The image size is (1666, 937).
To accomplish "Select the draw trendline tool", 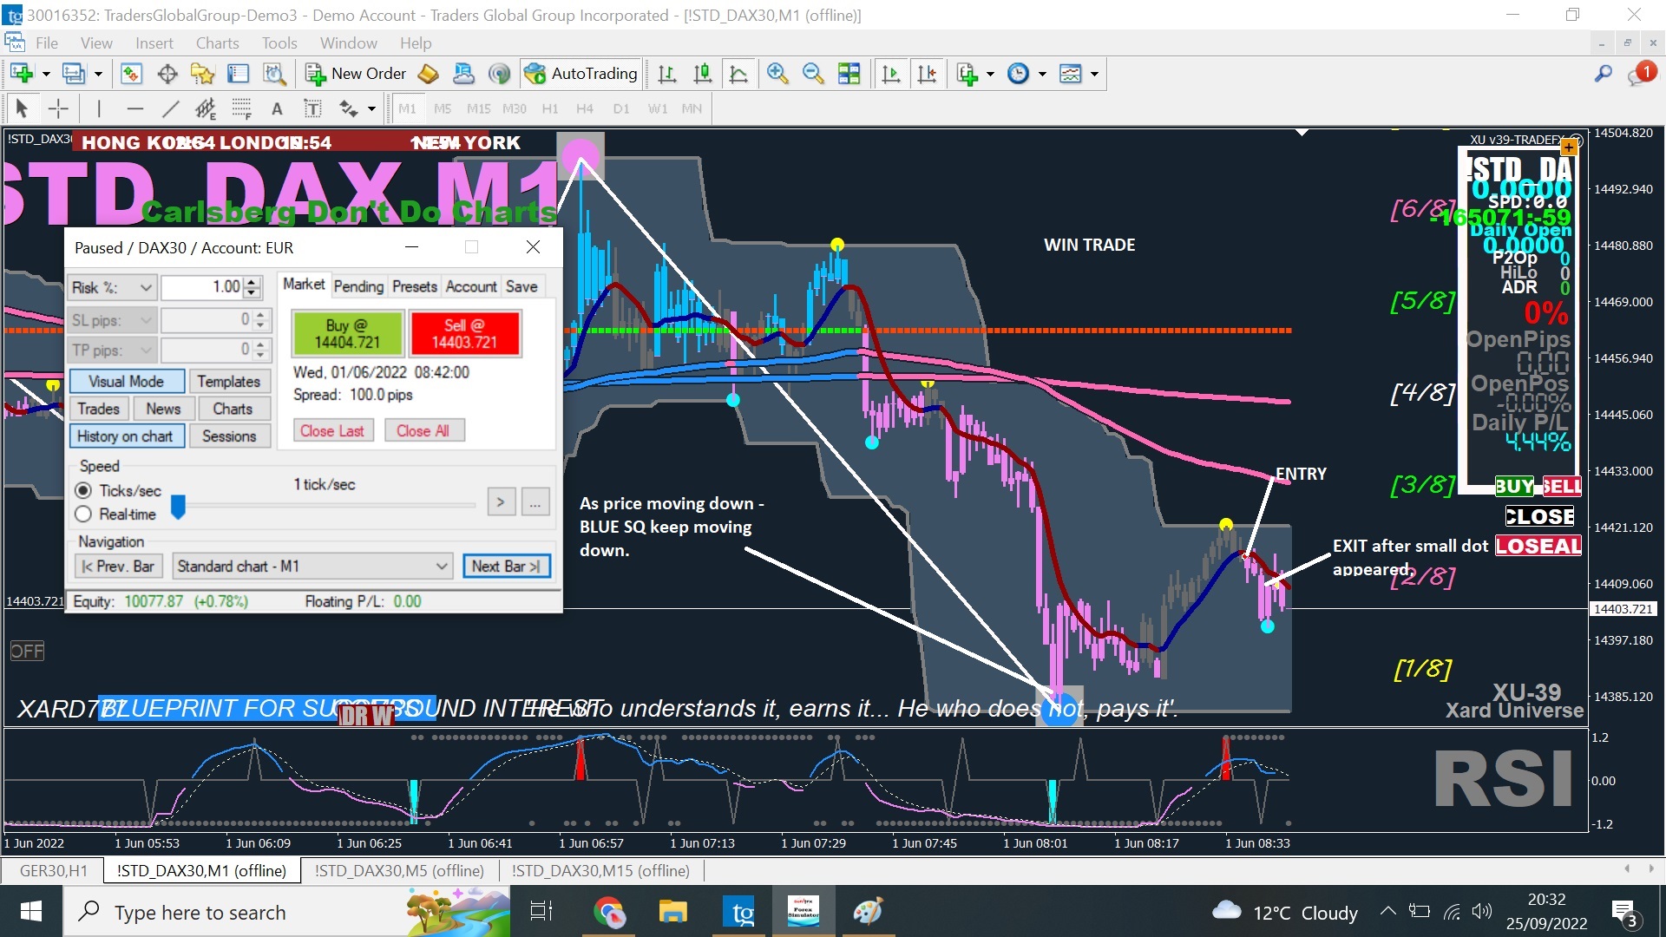I will tap(170, 108).
